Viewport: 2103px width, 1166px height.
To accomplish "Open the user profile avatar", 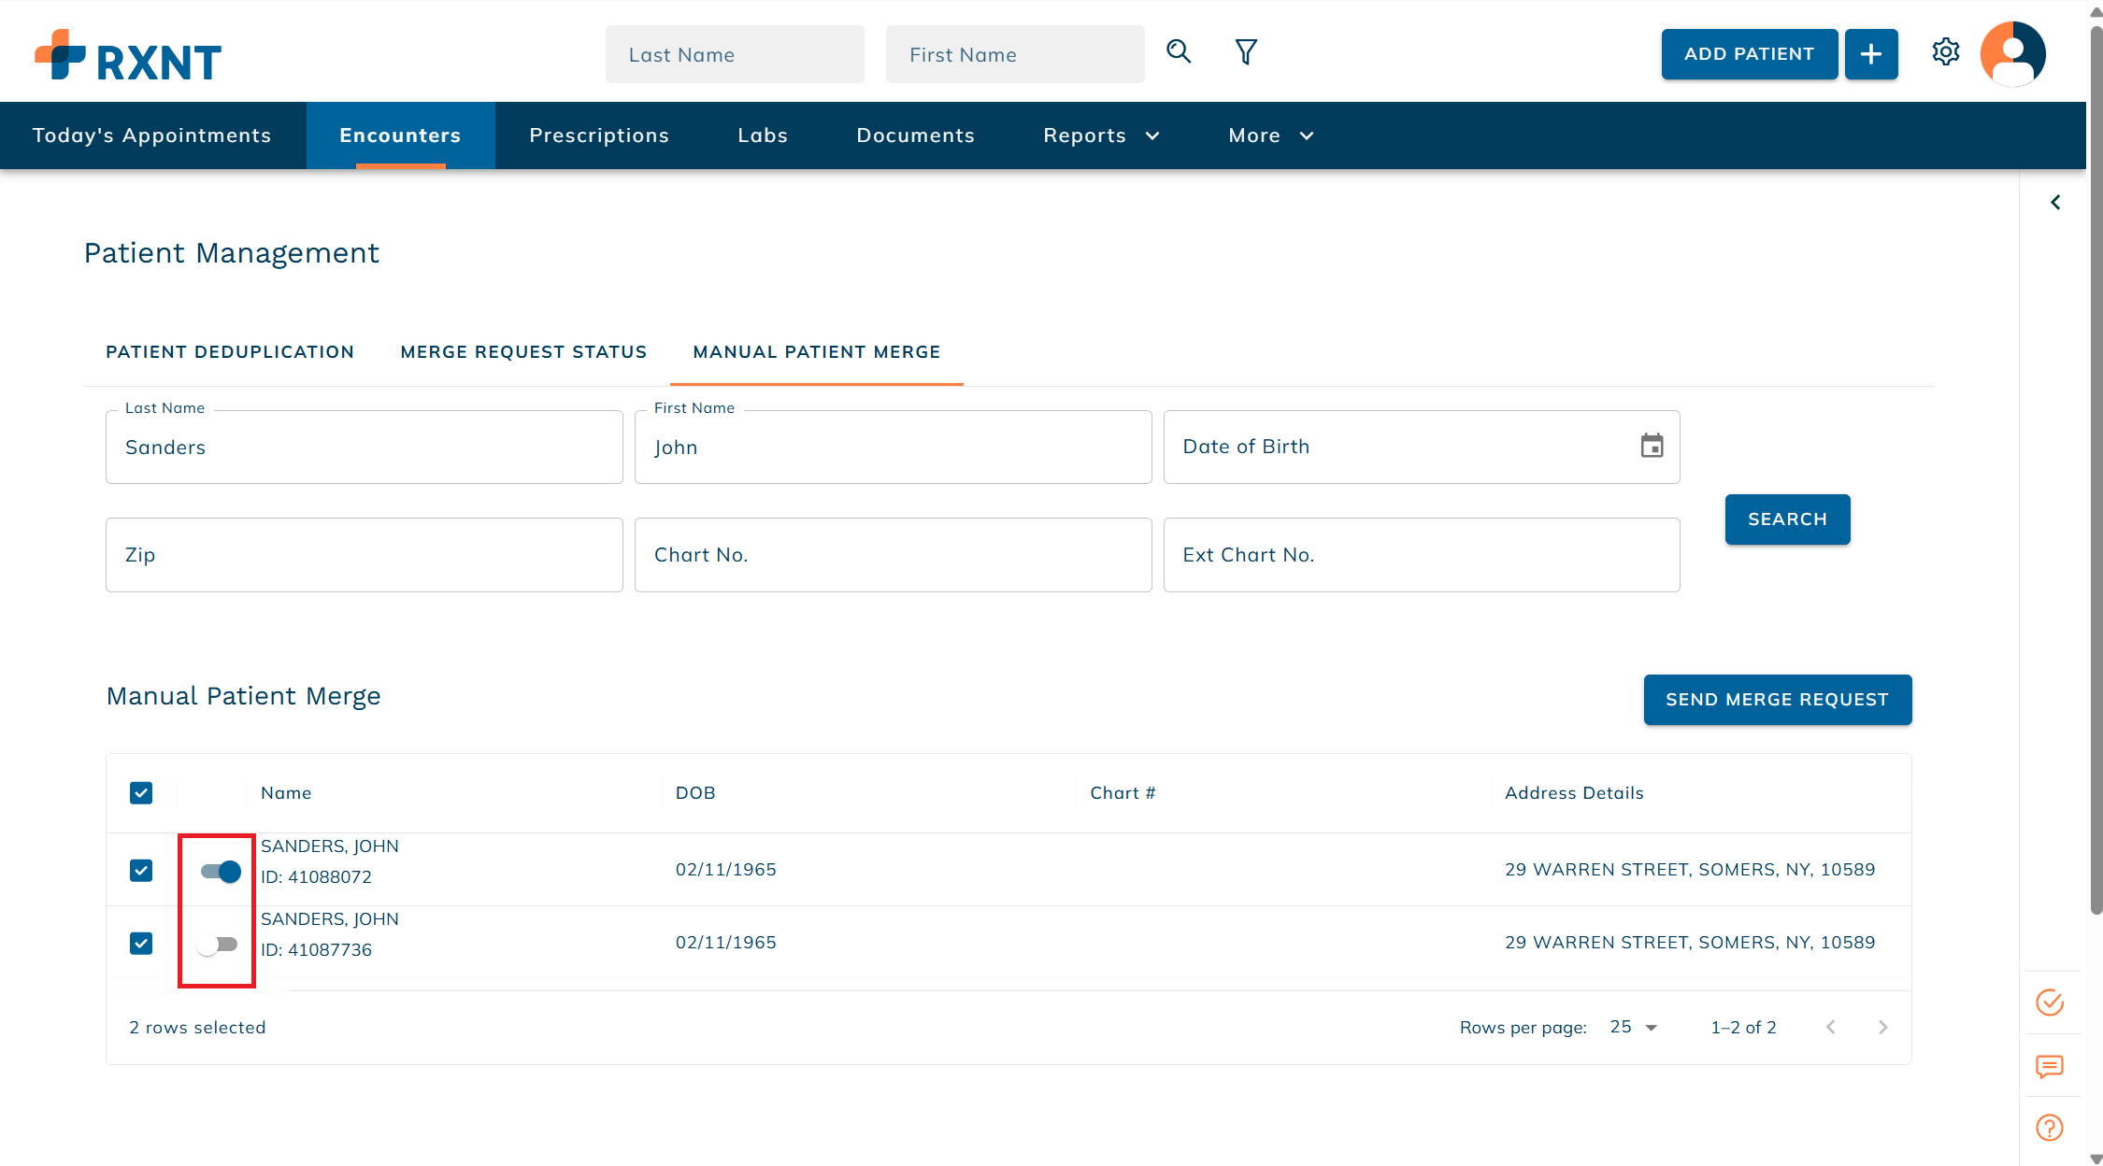I will pyautogui.click(x=2012, y=53).
